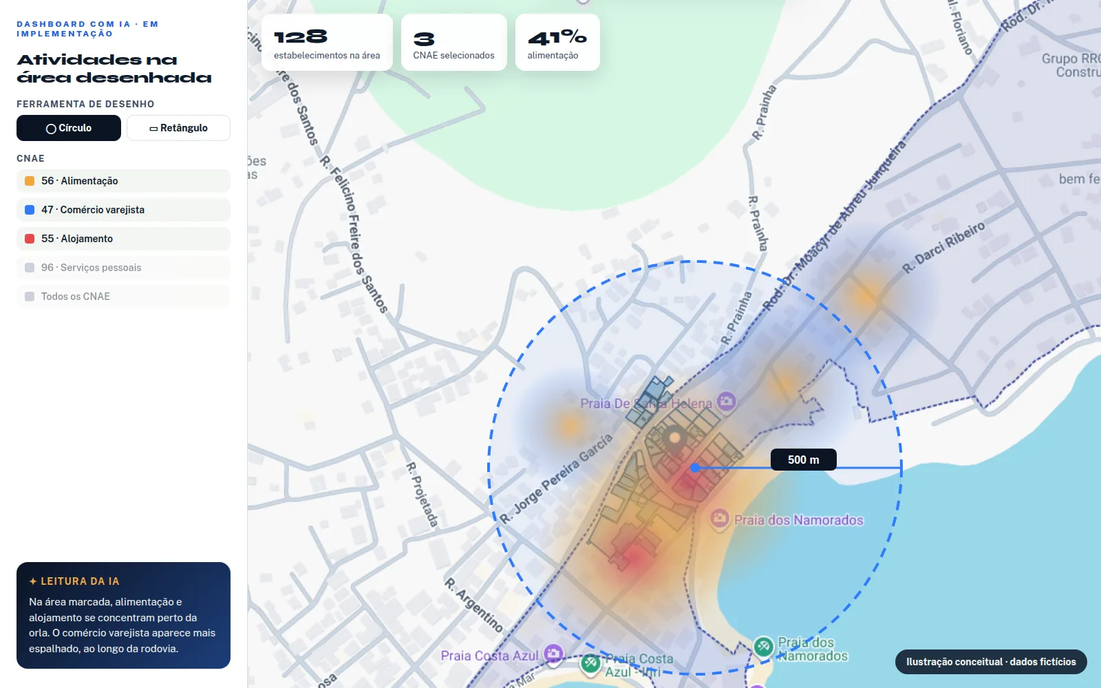
Task: Click the gray location pin below Santa Helena
Action: [x=674, y=439]
